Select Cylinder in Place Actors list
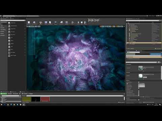 click(16, 44)
